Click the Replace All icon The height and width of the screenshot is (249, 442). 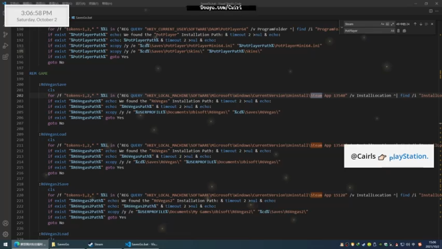(x=404, y=31)
